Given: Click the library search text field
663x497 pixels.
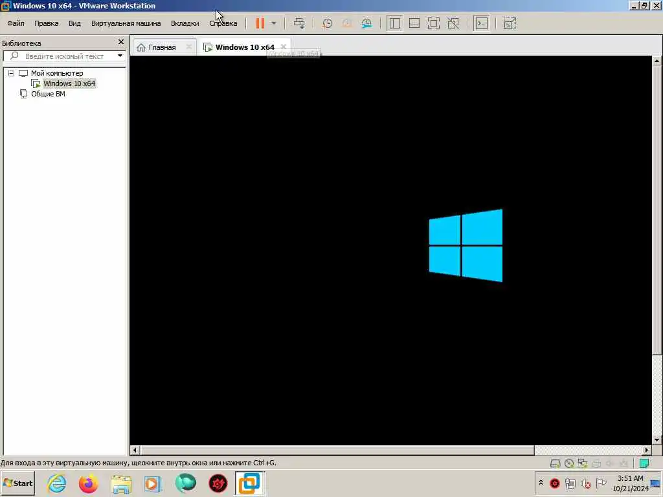Looking at the screenshot, I should tap(63, 56).
